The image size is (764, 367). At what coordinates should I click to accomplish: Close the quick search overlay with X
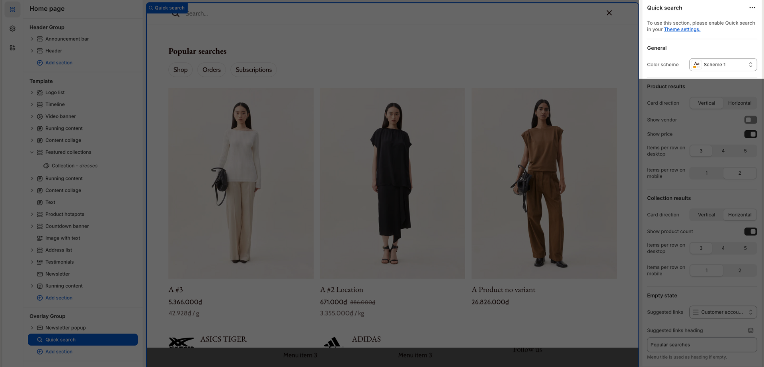[x=609, y=13]
